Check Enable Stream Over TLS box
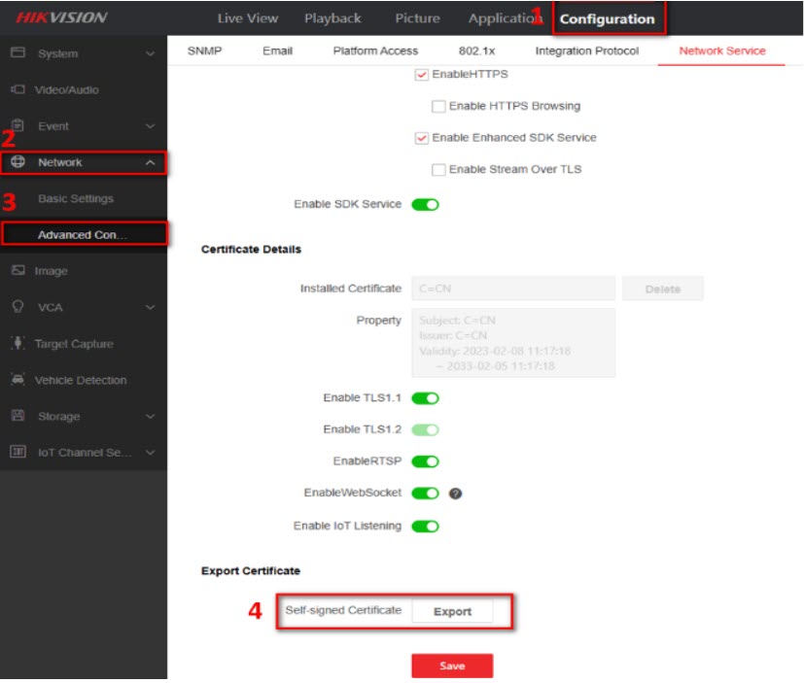Image resolution: width=804 pixels, height=683 pixels. (438, 170)
